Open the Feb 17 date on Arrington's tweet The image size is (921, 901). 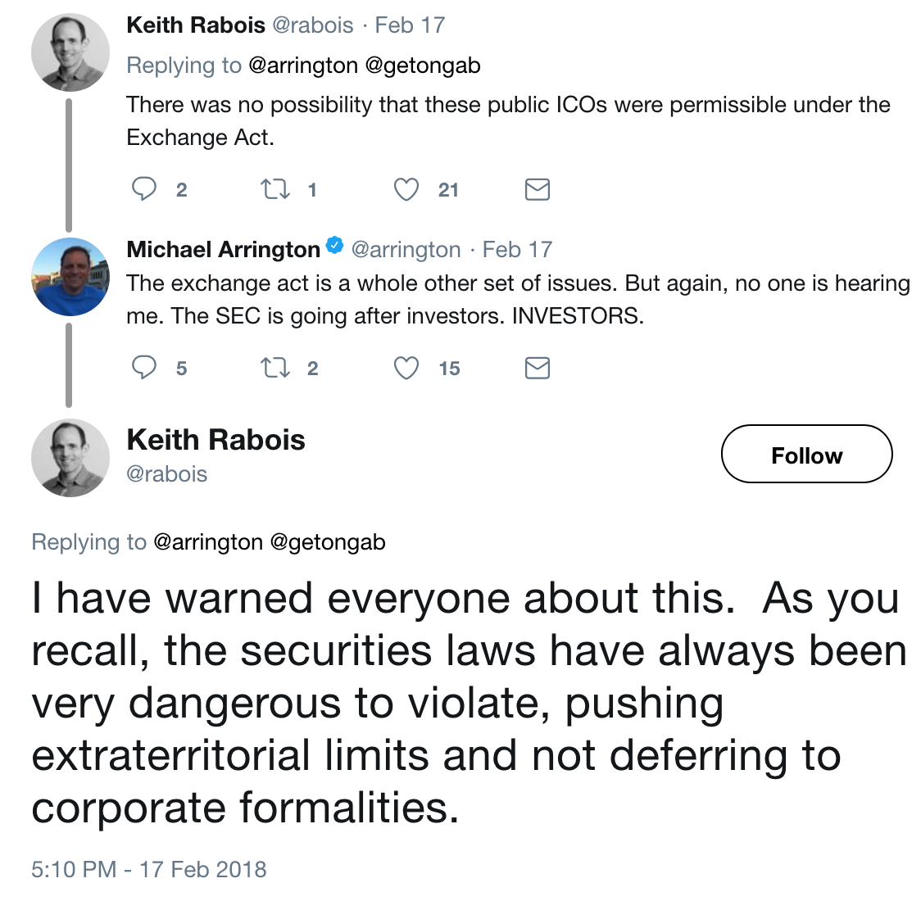tap(517, 249)
